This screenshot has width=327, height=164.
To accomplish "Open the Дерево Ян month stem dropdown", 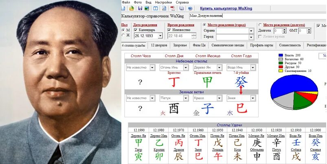I will tap(219, 67).
